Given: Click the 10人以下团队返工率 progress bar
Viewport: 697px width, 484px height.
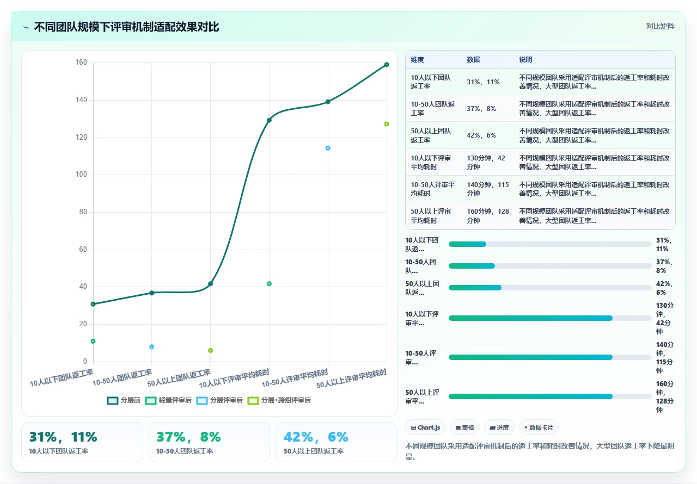Looking at the screenshot, I should coord(550,244).
